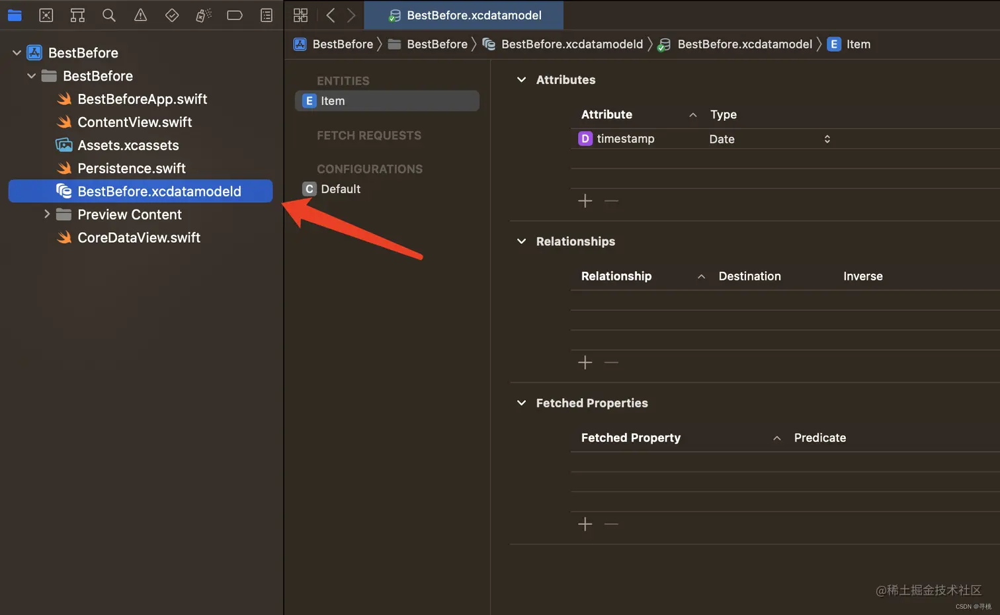Click the related items grid icon
Screen dimensions: 1000x615
[x=301, y=15]
